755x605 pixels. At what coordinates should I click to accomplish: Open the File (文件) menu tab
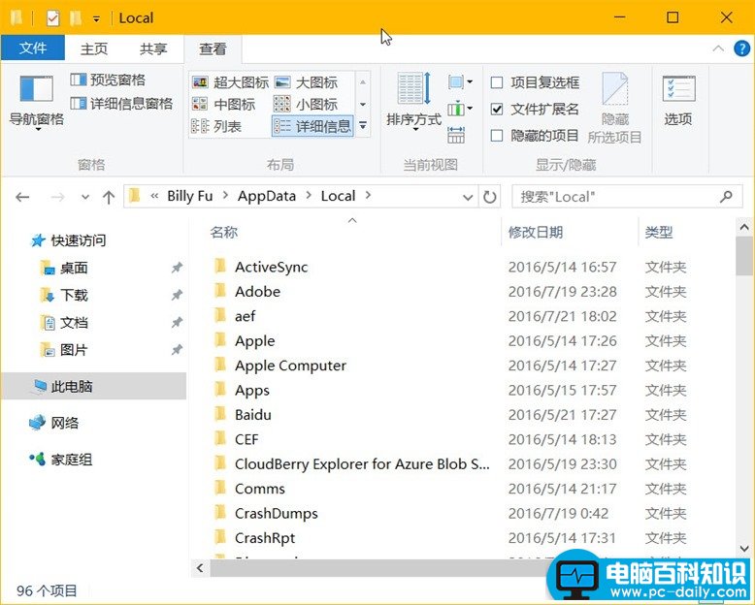(x=33, y=48)
